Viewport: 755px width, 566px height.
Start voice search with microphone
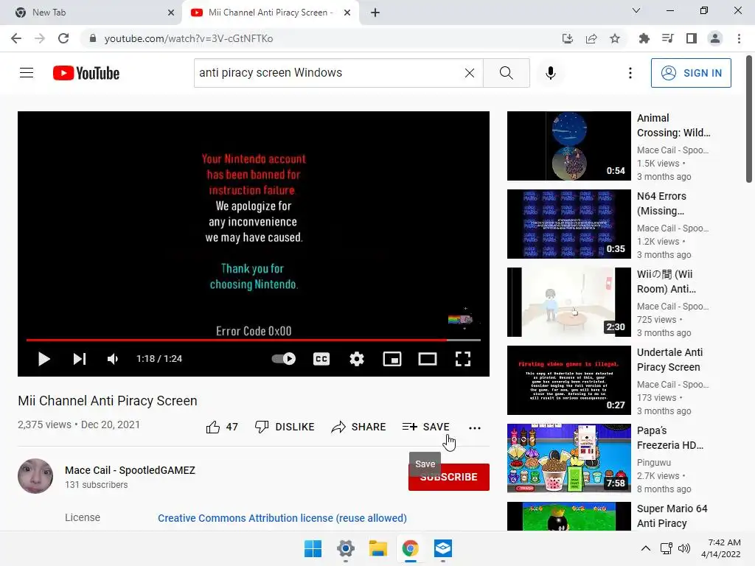(550, 73)
